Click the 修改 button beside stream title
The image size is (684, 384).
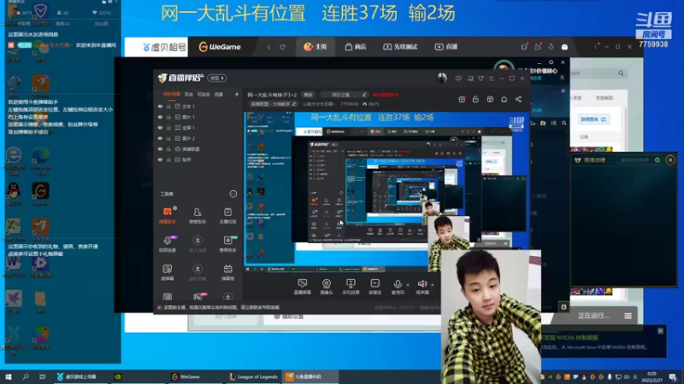click(308, 95)
